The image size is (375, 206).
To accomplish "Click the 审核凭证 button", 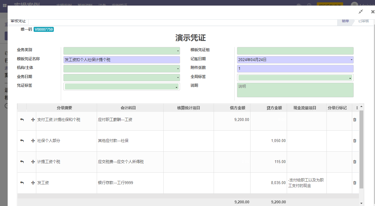I will point(18,21).
